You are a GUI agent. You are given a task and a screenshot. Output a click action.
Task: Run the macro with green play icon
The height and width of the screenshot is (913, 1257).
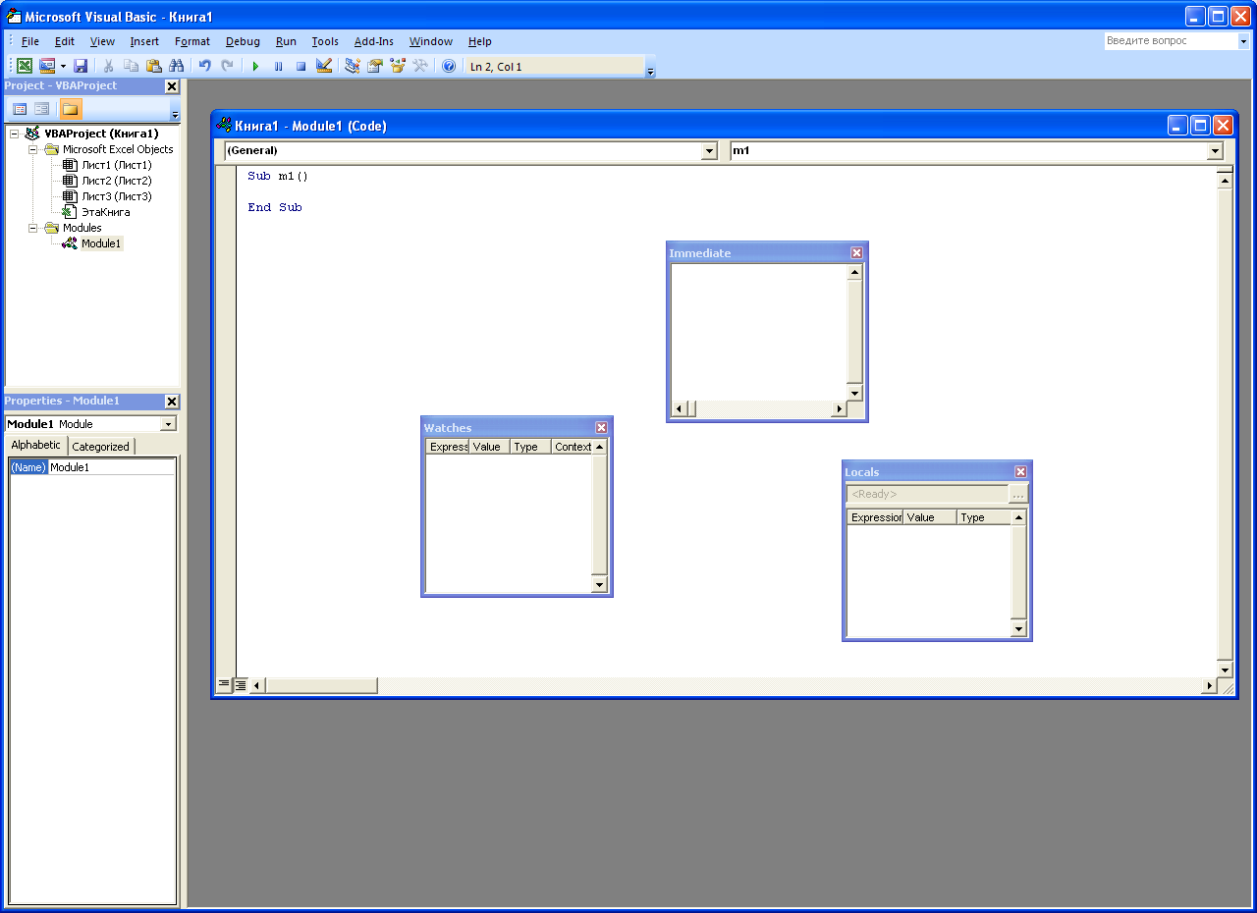point(255,66)
